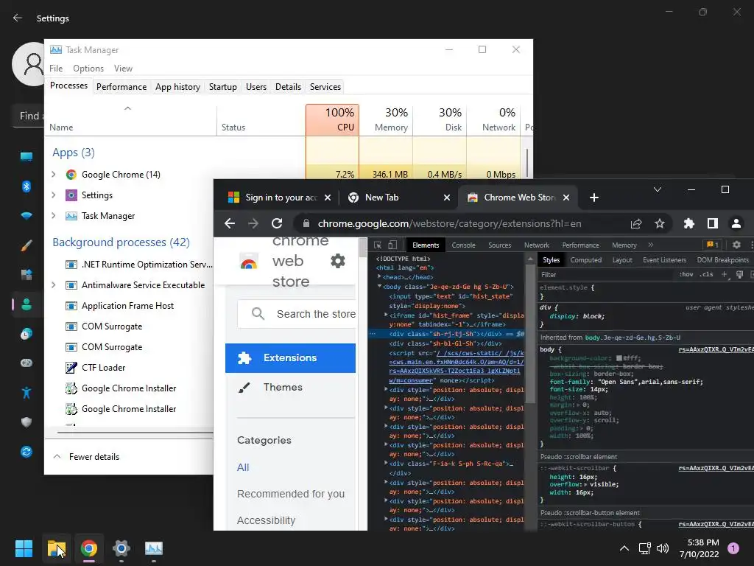
Task: Open File Explorer from the taskbar
Action: pos(56,548)
